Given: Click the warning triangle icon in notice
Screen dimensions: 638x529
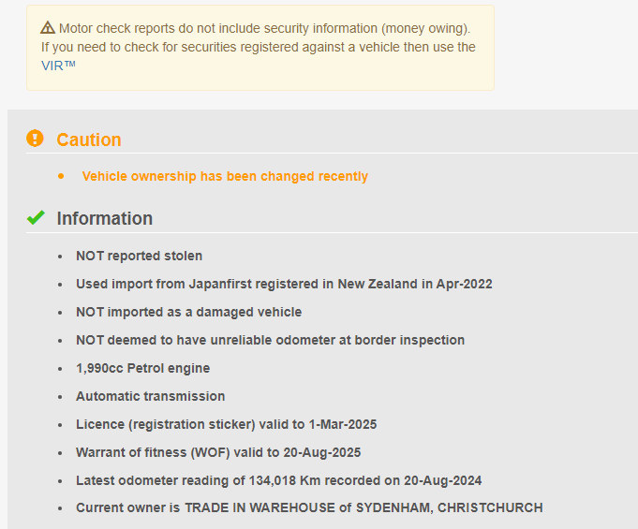Looking at the screenshot, I should click(48, 28).
